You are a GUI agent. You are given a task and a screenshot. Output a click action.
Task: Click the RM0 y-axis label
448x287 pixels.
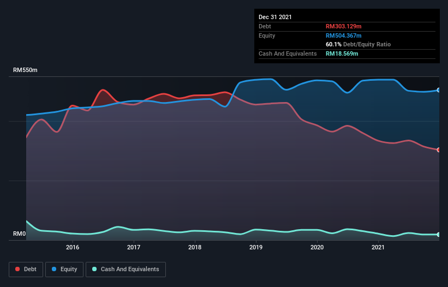click(20, 234)
